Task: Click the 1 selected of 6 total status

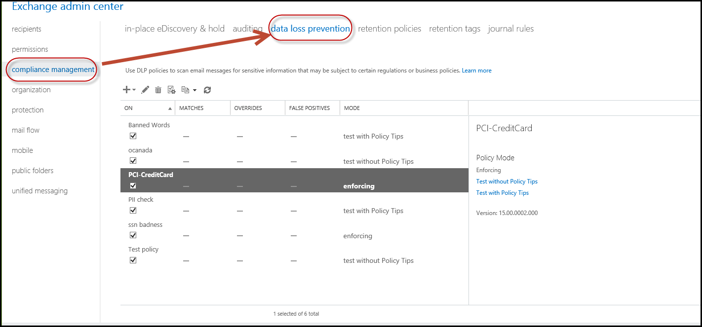Action: pos(296,314)
